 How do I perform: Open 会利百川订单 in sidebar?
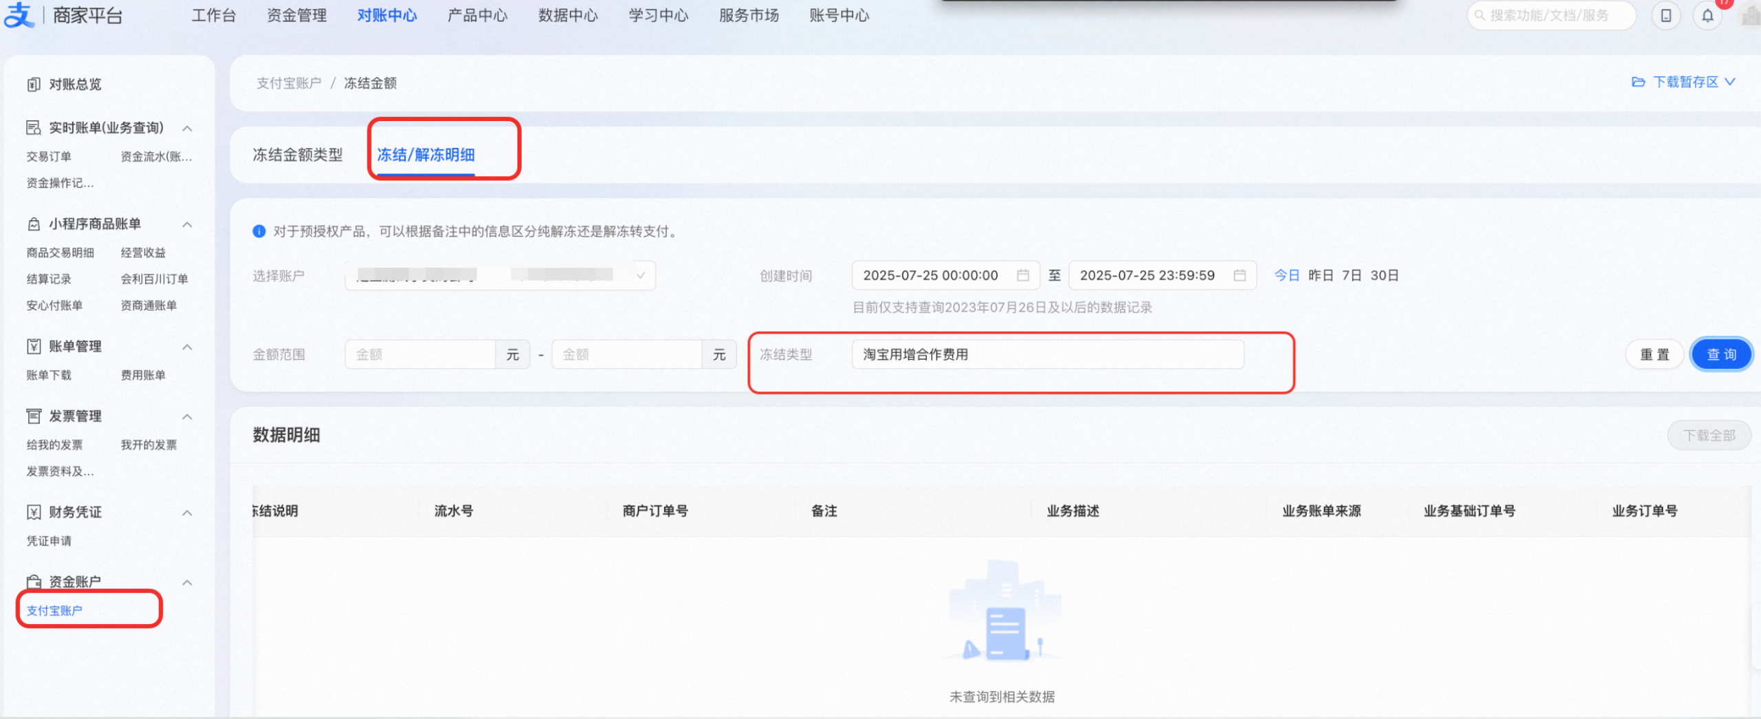click(154, 279)
